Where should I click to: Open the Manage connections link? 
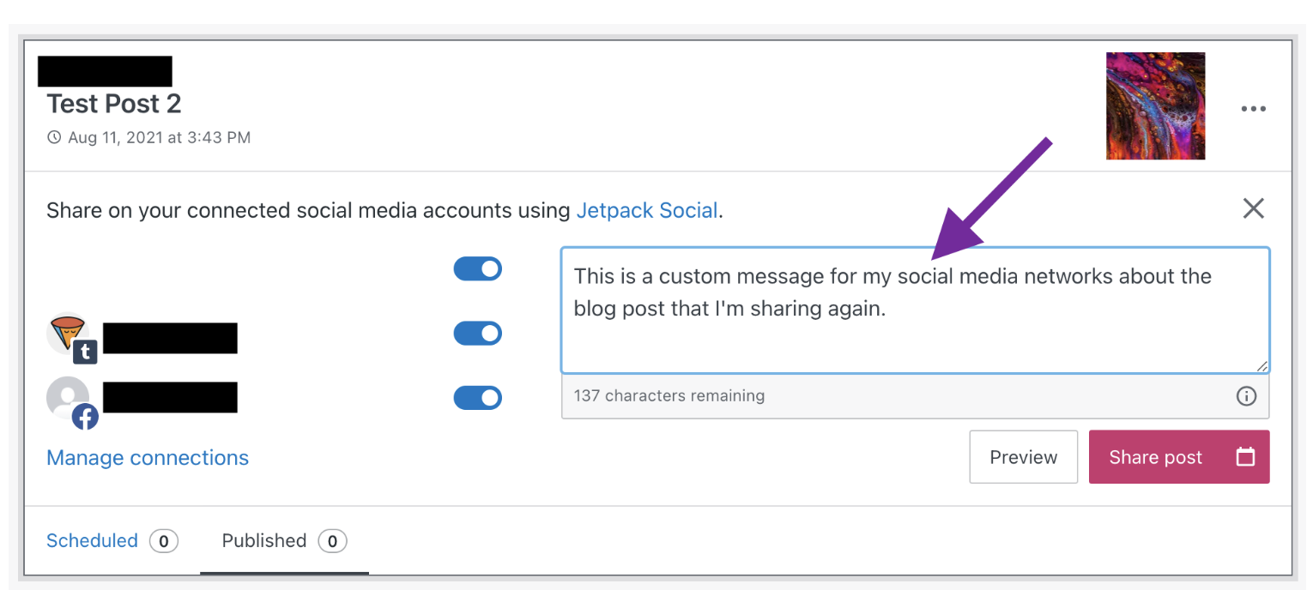pos(148,458)
